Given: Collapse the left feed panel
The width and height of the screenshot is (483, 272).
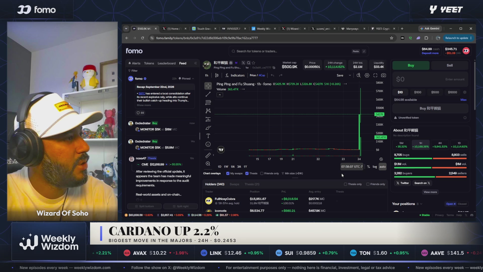Looking at the screenshot, I should tap(195, 63).
